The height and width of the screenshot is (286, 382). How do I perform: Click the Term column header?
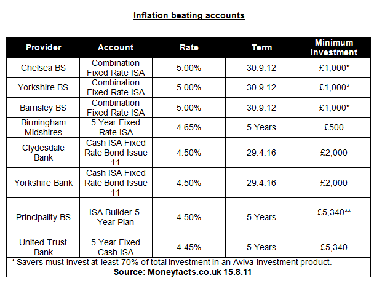(x=261, y=47)
